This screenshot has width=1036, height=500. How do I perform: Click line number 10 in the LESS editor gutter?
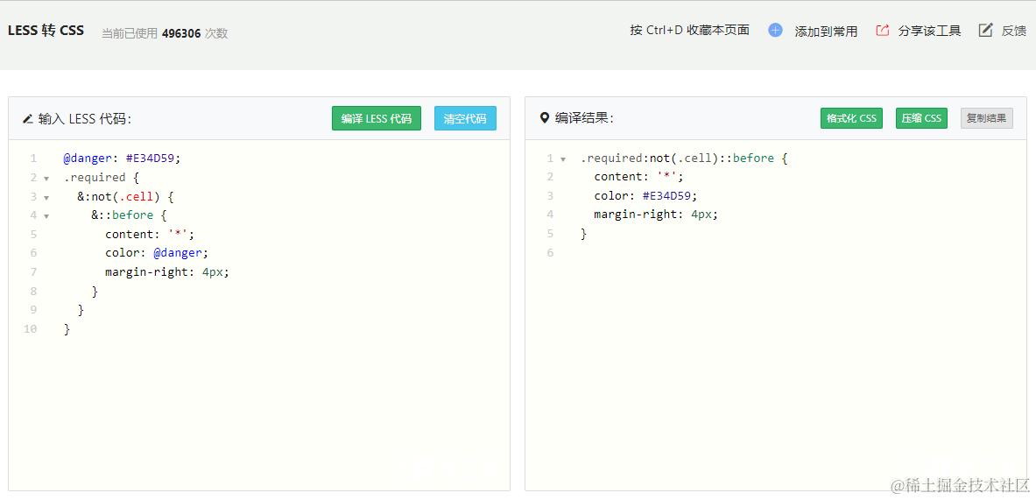click(30, 328)
